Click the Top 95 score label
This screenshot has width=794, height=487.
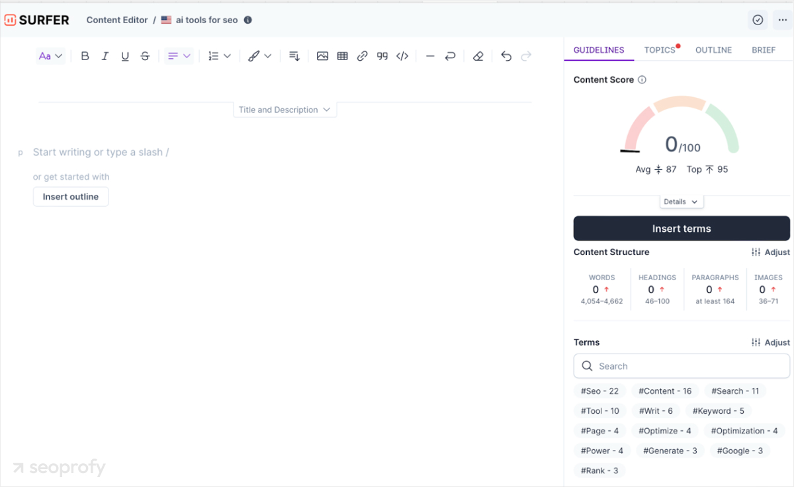coord(707,169)
